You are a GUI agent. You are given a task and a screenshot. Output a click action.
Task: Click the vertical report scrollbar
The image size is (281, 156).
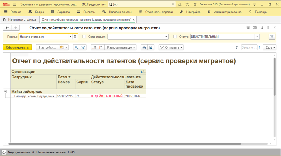pos(275,77)
